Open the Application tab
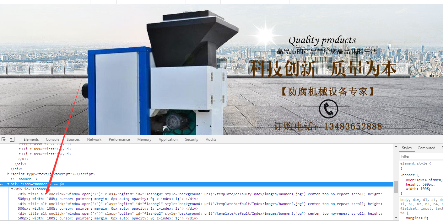This screenshot has height=221, width=443. point(168,139)
